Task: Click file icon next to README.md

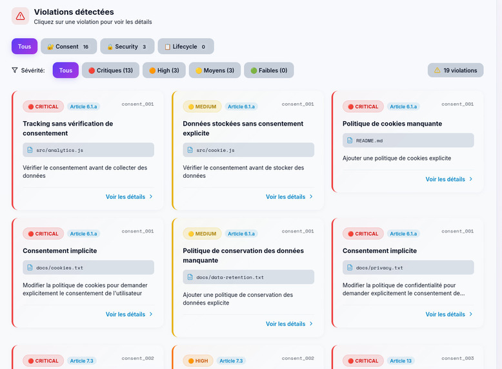Action: pyautogui.click(x=350, y=140)
